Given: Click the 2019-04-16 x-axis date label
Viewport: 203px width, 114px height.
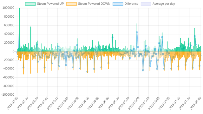Looking at the screenshot, I should point(83,104).
